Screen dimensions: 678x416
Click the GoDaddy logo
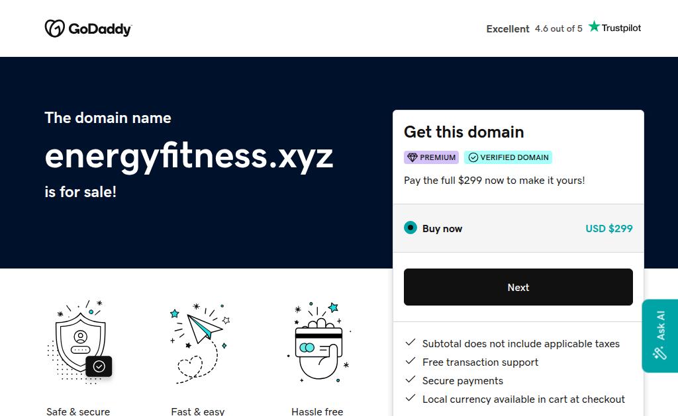pos(88,28)
